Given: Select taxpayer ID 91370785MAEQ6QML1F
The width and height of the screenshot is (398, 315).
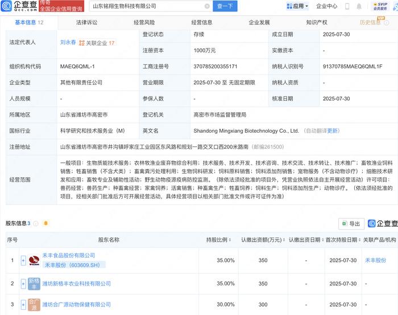Looking at the screenshot, I should click(x=353, y=67).
